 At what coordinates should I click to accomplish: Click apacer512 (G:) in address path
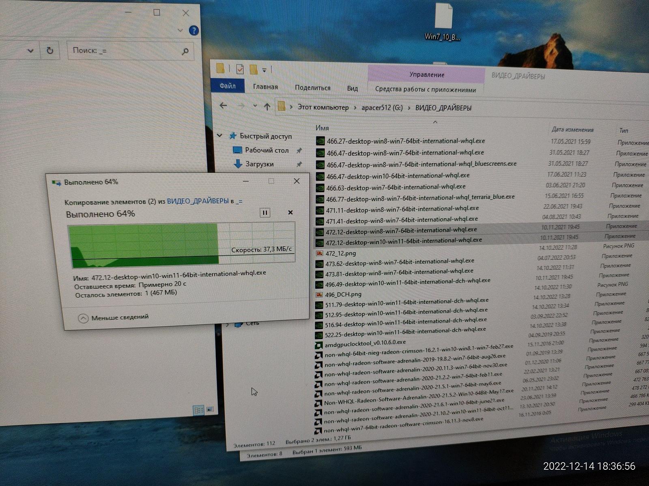382,108
